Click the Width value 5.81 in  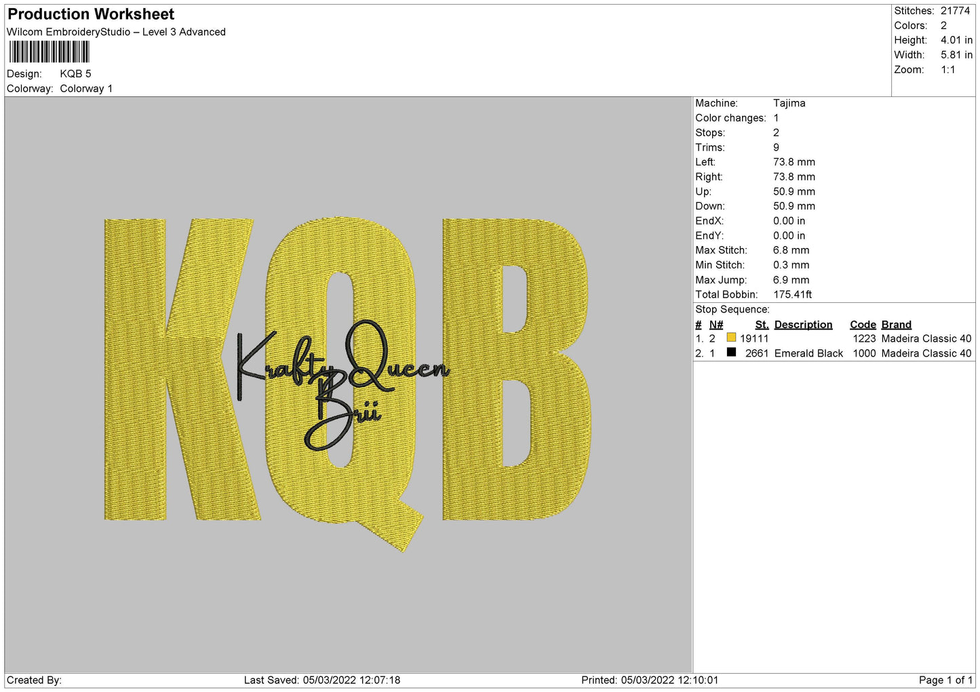[x=956, y=55]
